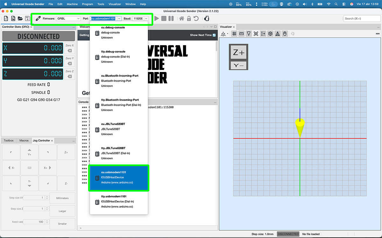Open the Machine menu
This screenshot has height=238, width=382.
(72, 4)
